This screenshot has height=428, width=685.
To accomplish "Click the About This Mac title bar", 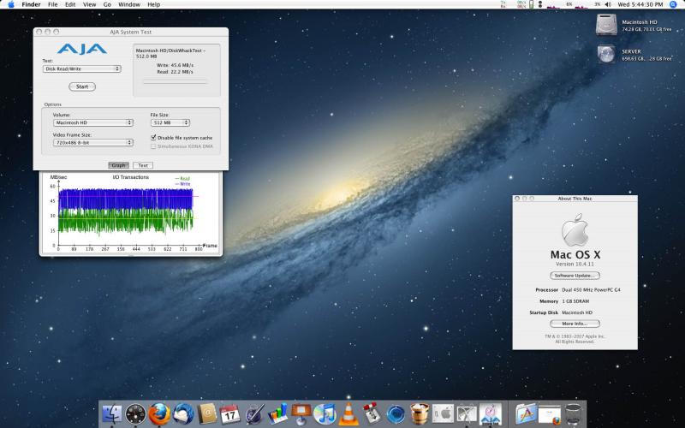I will pyautogui.click(x=575, y=199).
